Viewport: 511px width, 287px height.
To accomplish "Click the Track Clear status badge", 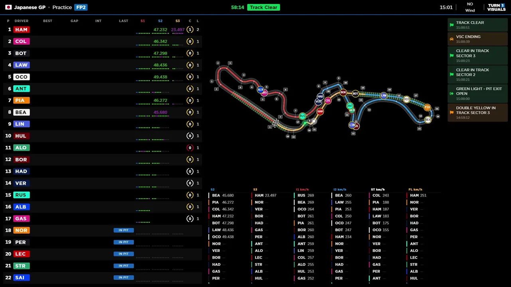I will (x=263, y=7).
